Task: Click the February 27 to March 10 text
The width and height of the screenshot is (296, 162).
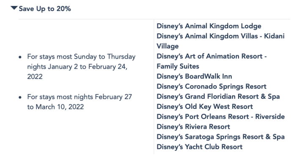Action: click(x=79, y=102)
